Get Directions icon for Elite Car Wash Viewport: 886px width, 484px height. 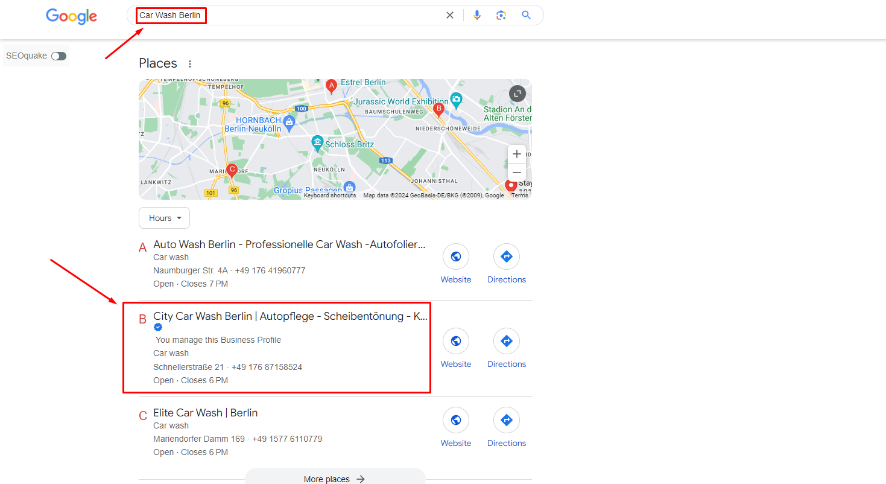[x=507, y=421]
